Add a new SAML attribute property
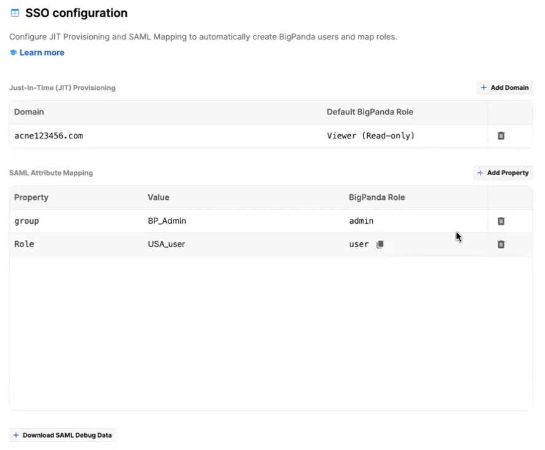 click(x=503, y=173)
